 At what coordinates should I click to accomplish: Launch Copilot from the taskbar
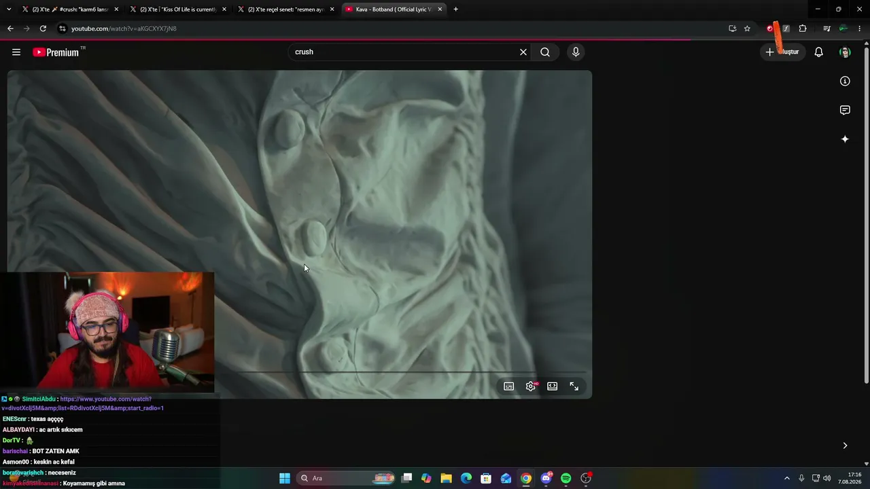coord(426,478)
